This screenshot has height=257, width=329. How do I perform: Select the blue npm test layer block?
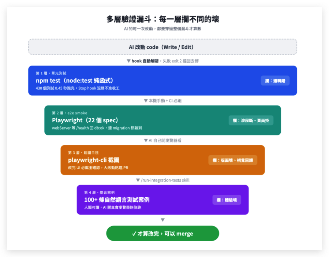(x=162, y=81)
